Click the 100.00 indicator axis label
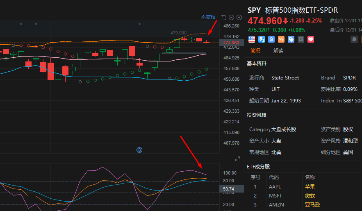The height and width of the screenshot is (211, 362). (x=230, y=173)
